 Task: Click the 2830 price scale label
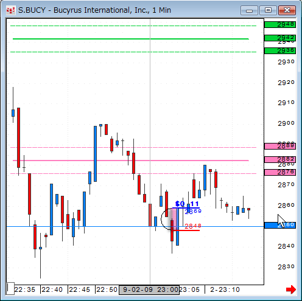[x=286, y=267]
